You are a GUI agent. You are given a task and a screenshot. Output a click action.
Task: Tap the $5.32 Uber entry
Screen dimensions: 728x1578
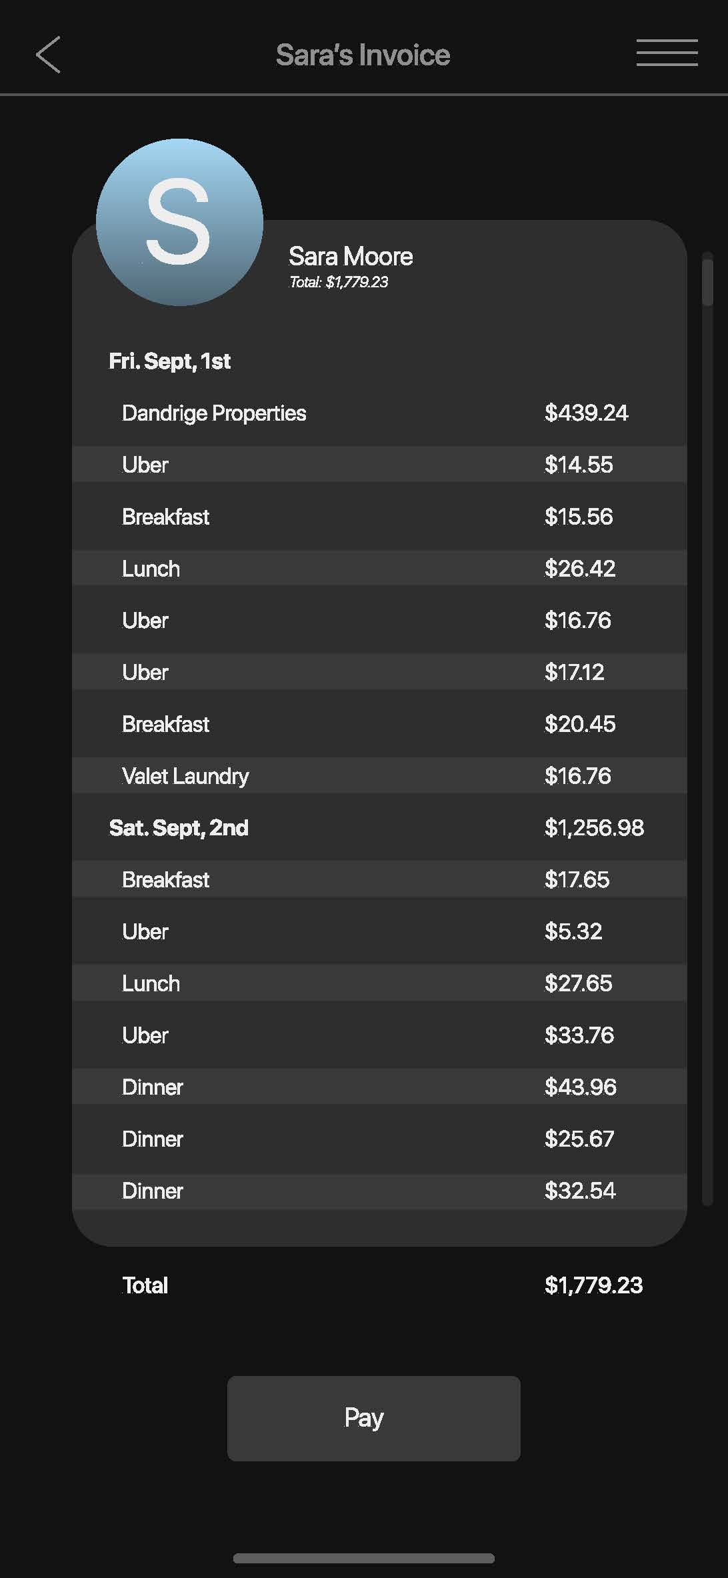[379, 931]
